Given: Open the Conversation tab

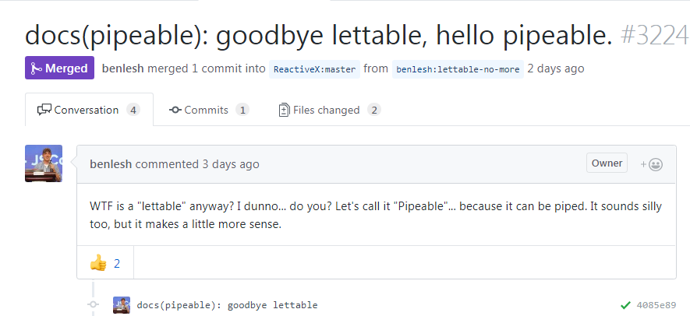Looking at the screenshot, I should 89,111.
